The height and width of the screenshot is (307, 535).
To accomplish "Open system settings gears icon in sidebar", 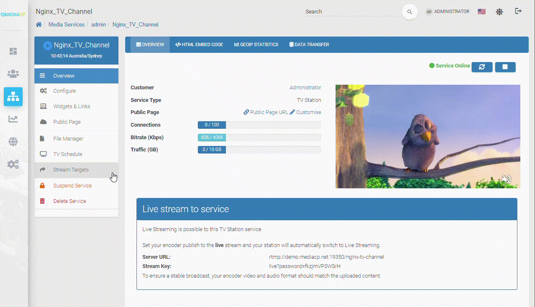I will pyautogui.click(x=13, y=164).
